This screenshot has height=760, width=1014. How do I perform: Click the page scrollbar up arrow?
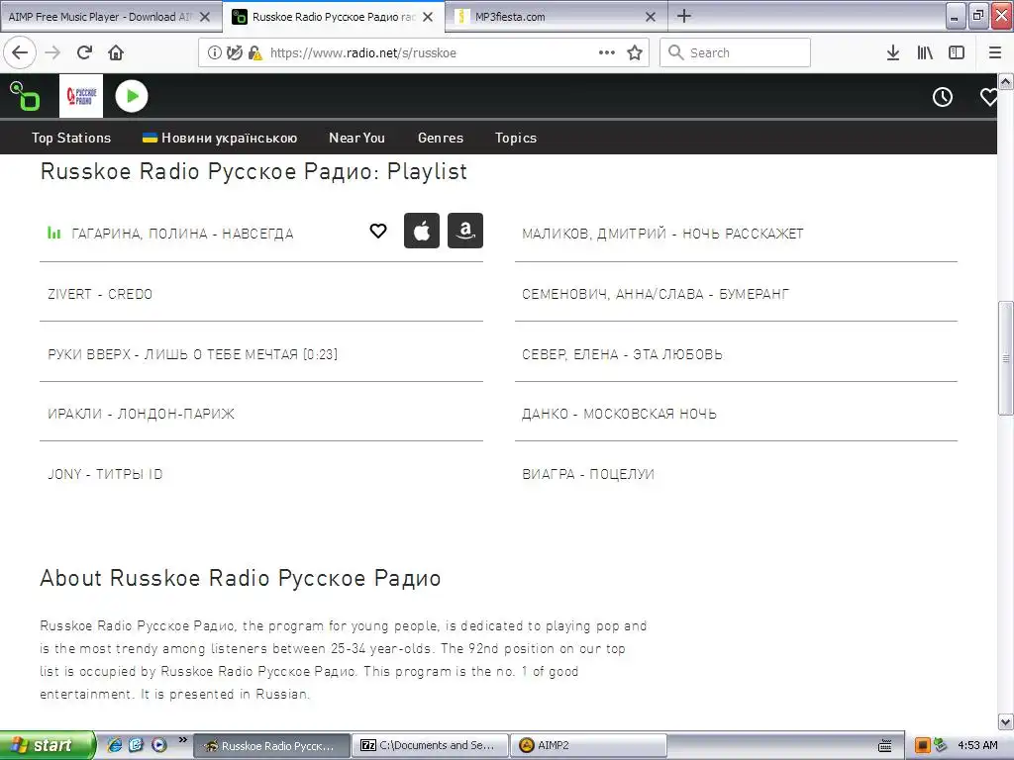pyautogui.click(x=1006, y=81)
